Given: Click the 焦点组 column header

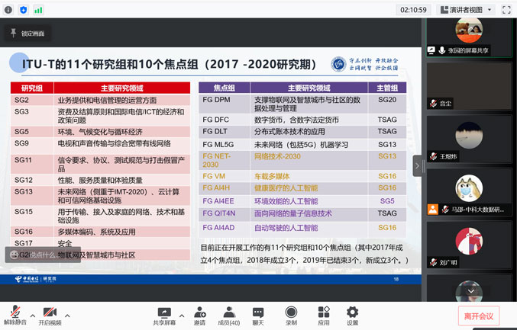Looking at the screenshot, I should coord(225,88).
